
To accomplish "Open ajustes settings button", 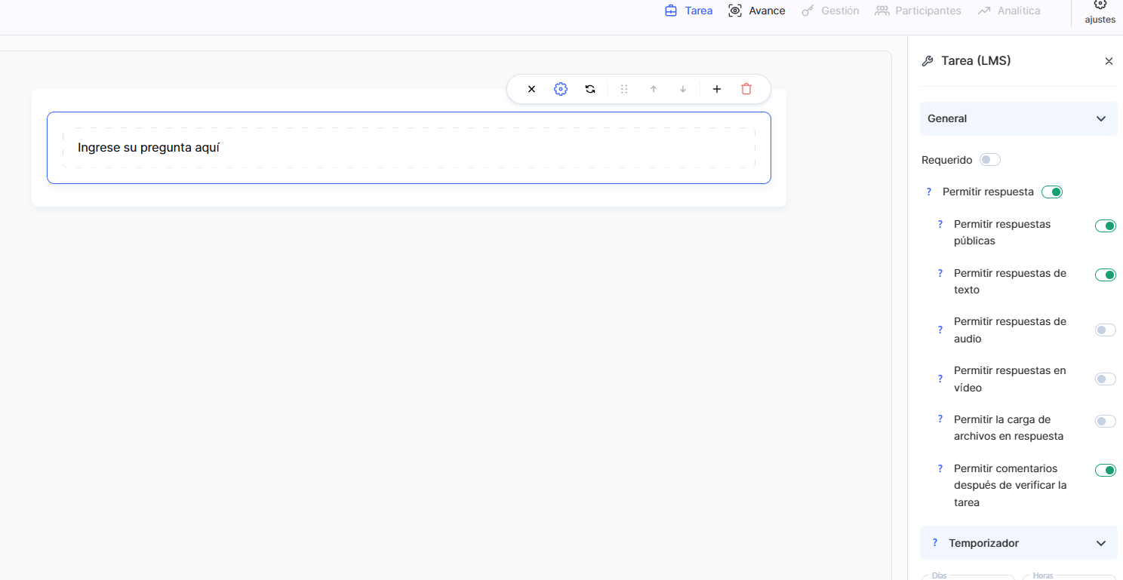I will coord(1100,12).
